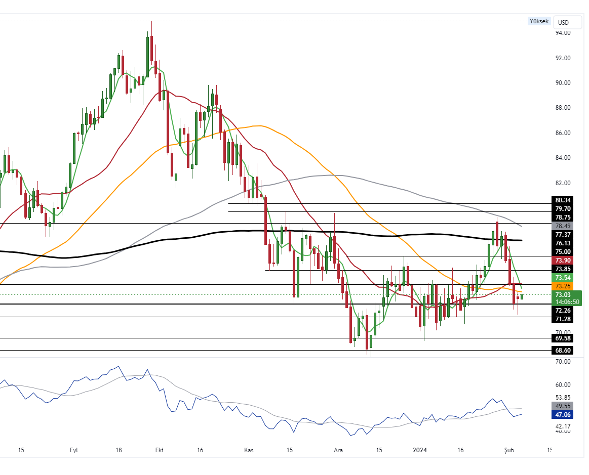Viewport: 589px width, 475px height.
Task: Select the 71.28 price level label
Action: [x=563, y=319]
